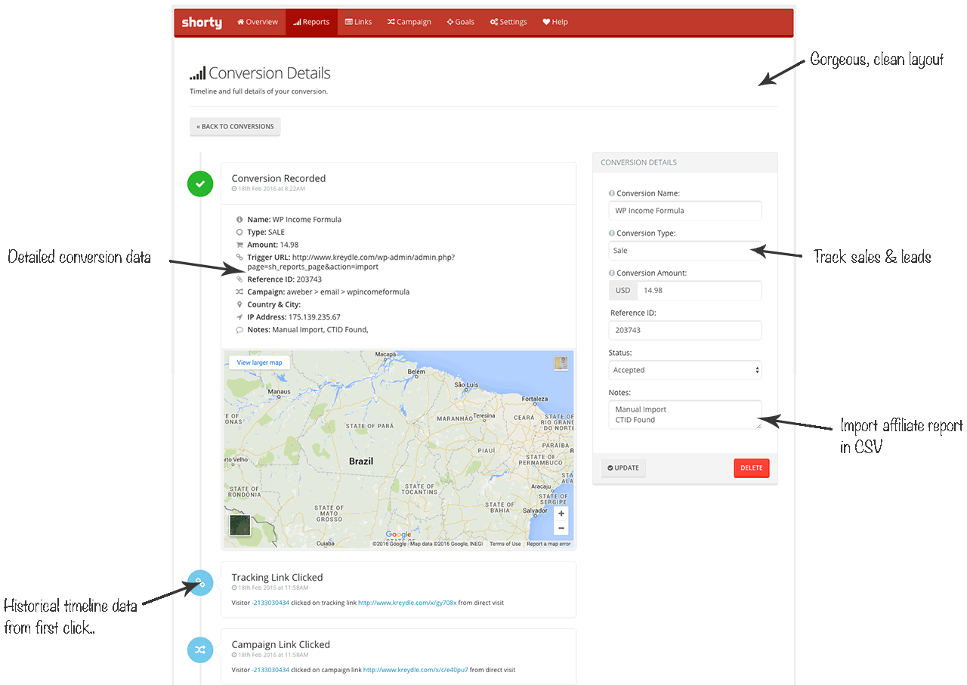Click the Tracking Link Clicked timeline marker
This screenshot has height=685, width=967.
pos(200,582)
